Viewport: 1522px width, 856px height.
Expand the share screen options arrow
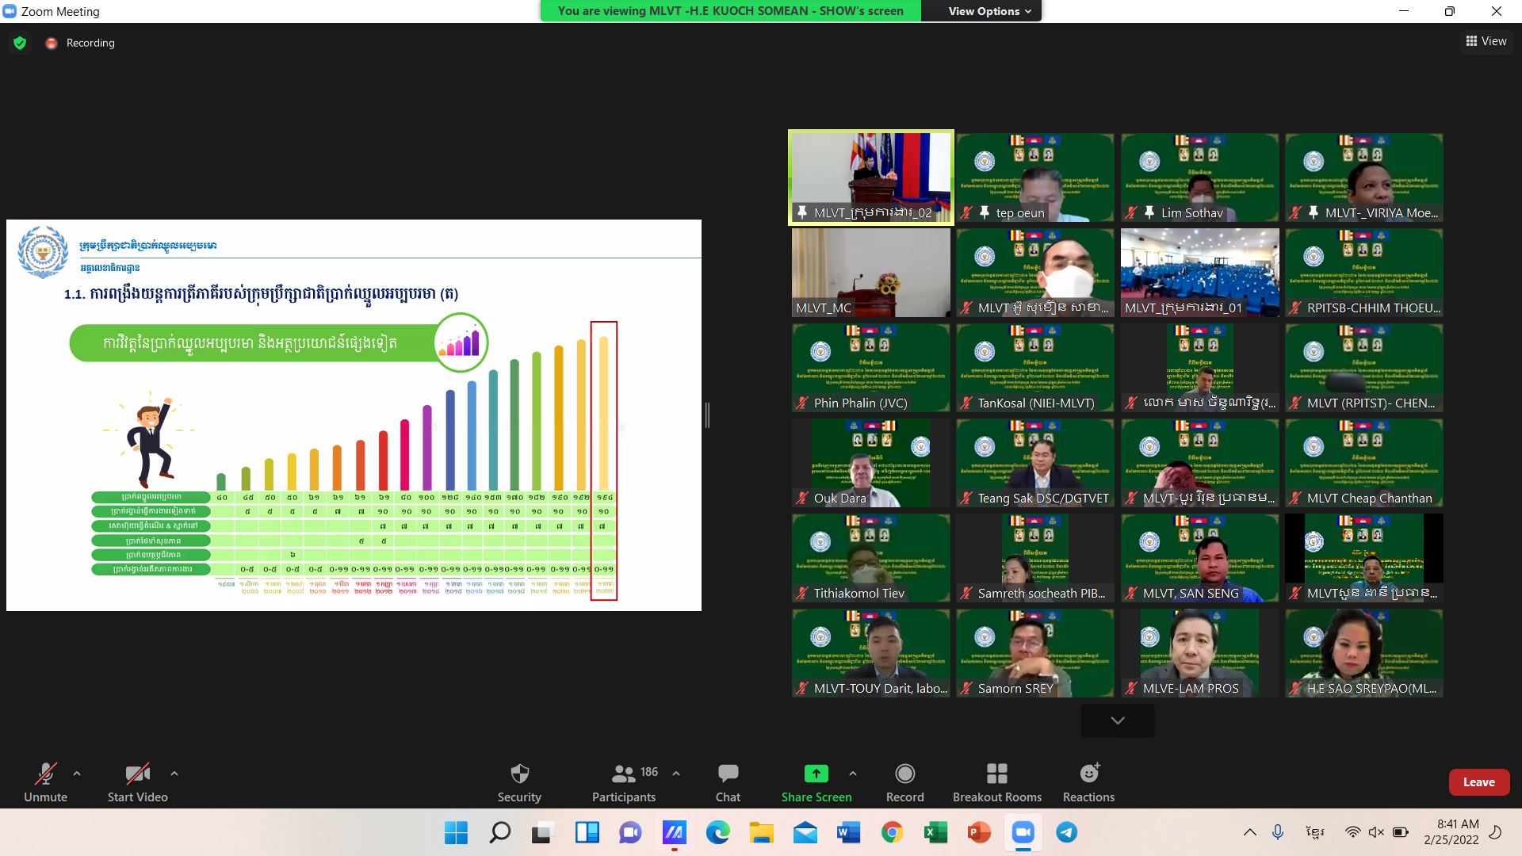pos(852,773)
